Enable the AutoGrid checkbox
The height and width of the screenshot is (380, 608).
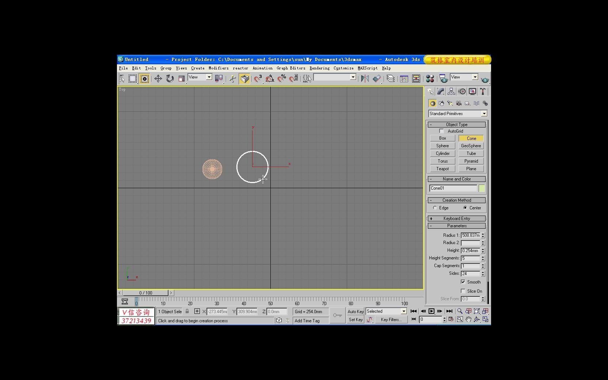pos(441,131)
